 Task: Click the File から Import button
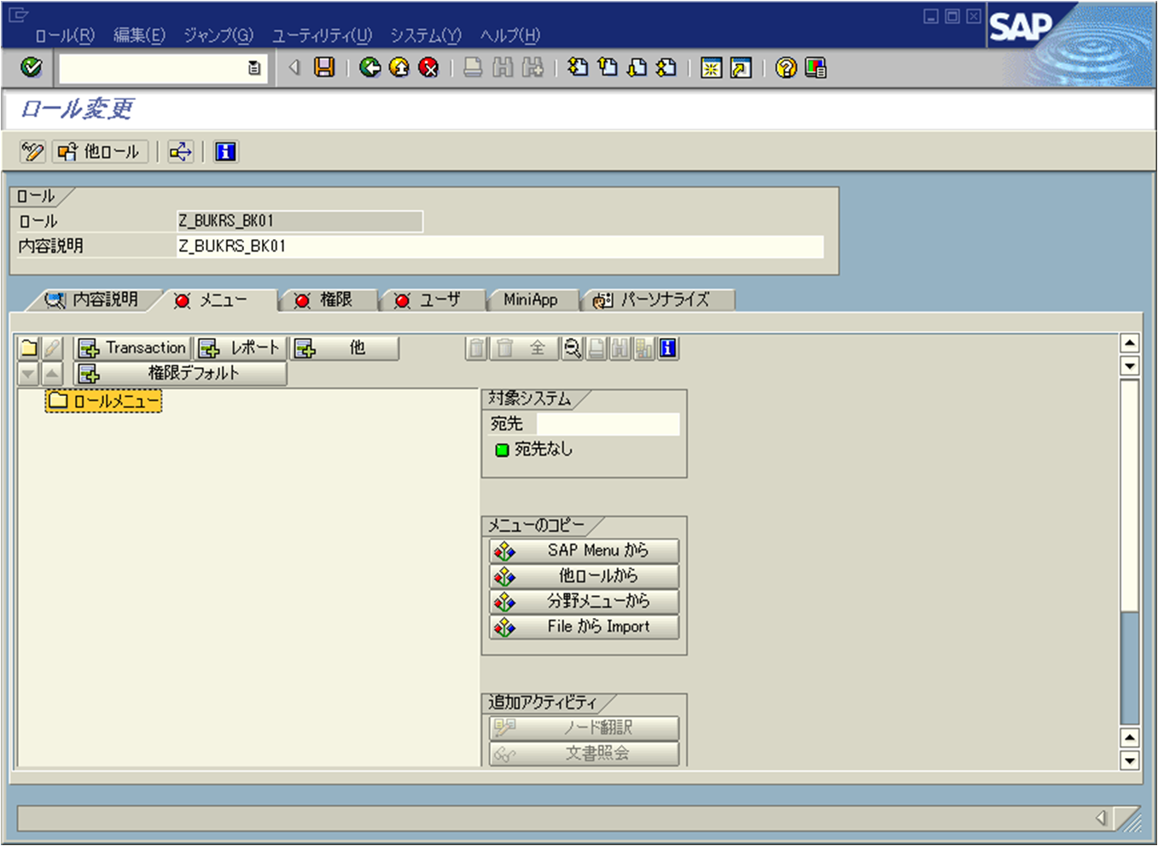click(583, 627)
